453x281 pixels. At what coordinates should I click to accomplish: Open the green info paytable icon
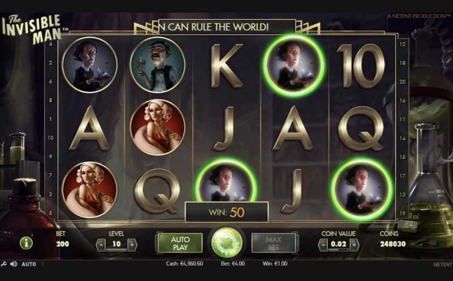pyautogui.click(x=26, y=243)
